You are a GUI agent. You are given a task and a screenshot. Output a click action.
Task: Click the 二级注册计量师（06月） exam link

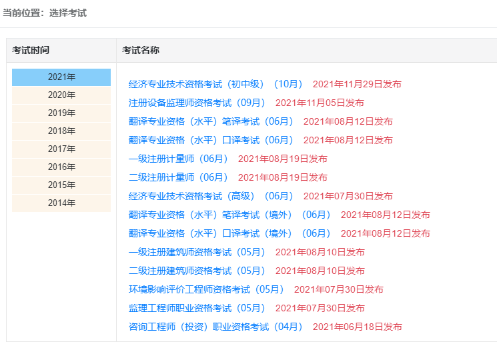(x=178, y=177)
